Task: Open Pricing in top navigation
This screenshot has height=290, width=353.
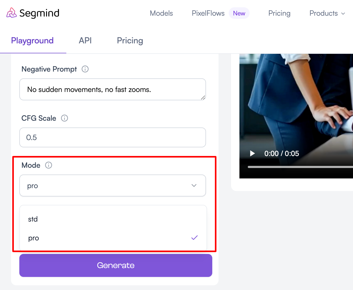Action: 279,13
